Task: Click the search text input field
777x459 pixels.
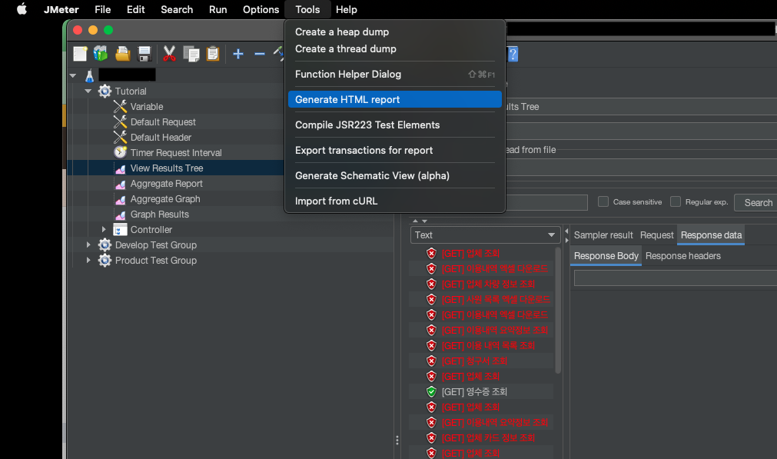Action: click(546, 202)
